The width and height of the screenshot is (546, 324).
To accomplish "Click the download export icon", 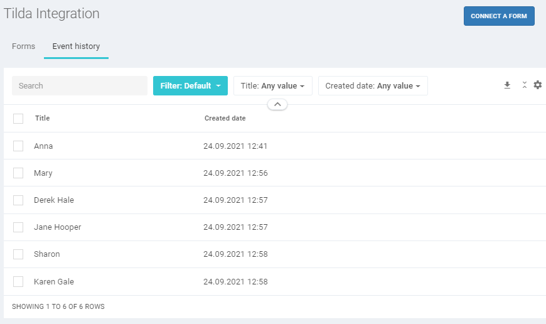I will tap(507, 85).
